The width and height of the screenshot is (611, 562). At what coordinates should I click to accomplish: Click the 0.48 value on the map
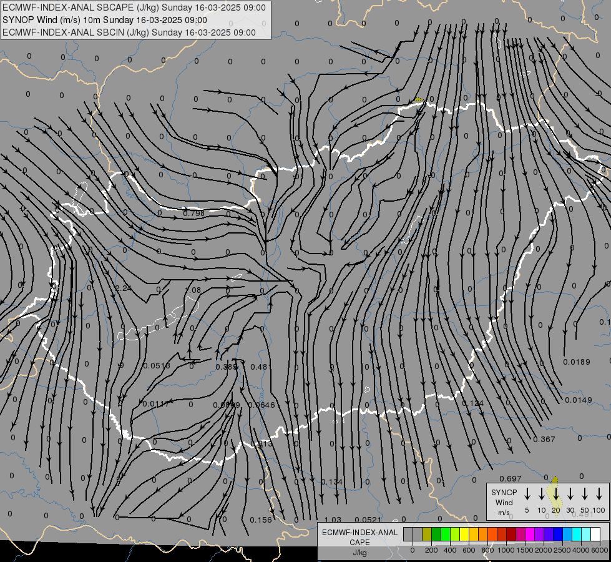coord(259,367)
